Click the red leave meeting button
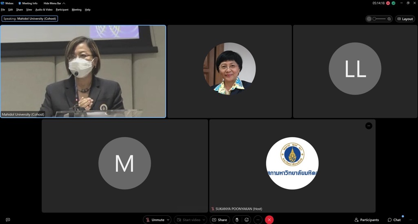The height and width of the screenshot is (224, 418). pos(269,220)
